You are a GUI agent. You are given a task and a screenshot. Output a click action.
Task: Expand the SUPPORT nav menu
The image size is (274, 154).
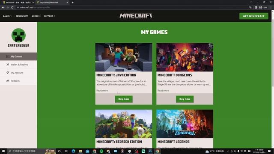(50, 16)
